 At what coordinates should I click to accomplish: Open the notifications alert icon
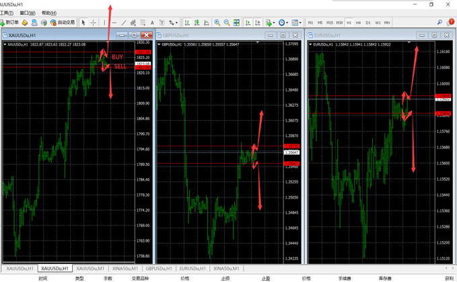(x=450, y=22)
